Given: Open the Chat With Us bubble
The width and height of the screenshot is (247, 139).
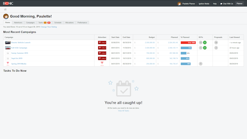Looking at the screenshot, I should point(227,4).
